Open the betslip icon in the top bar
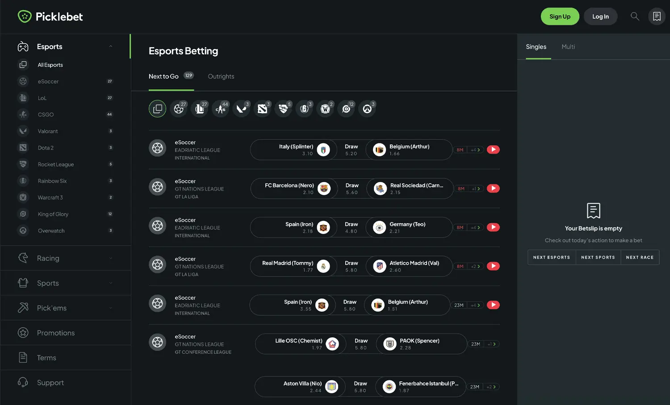This screenshot has width=670, height=405. point(657,16)
